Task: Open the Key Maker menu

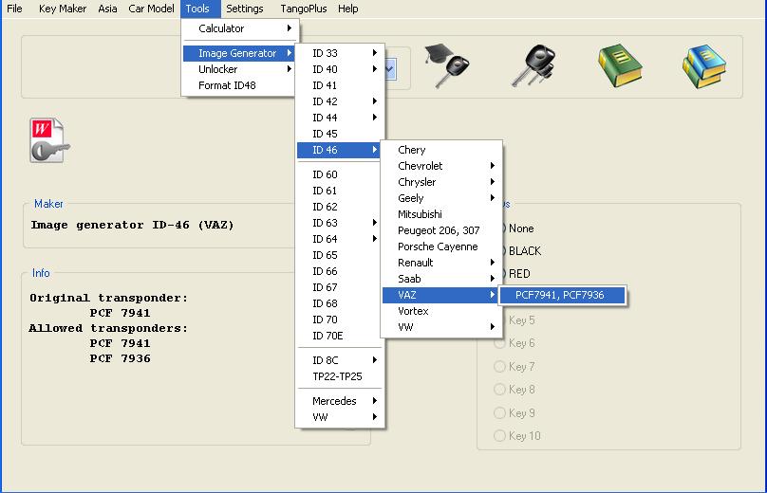Action: click(x=62, y=9)
